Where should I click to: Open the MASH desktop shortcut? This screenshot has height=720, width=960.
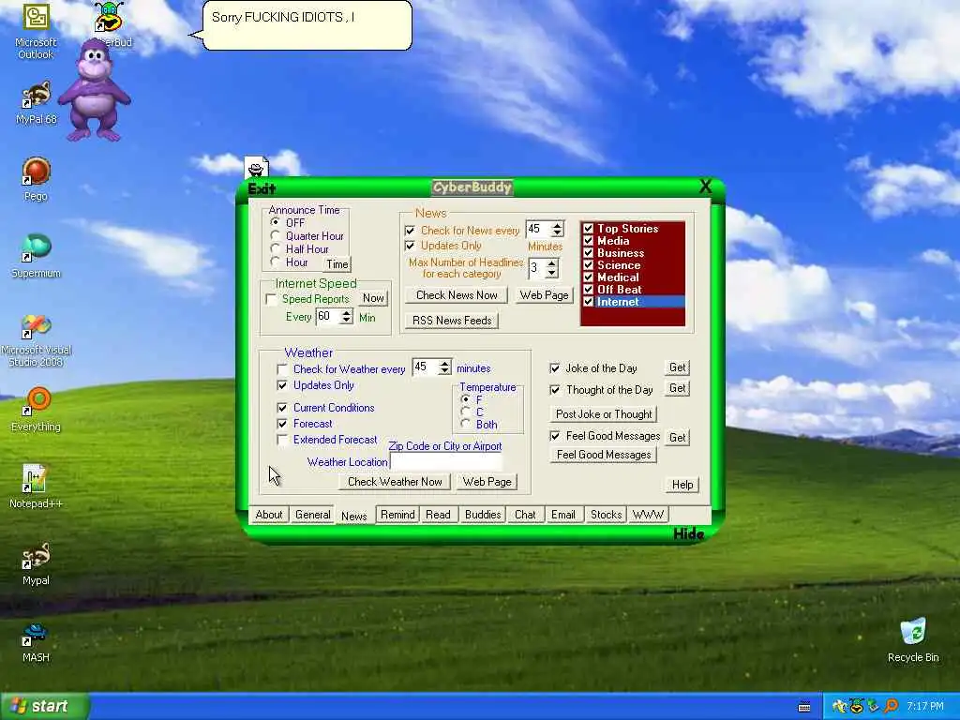pyautogui.click(x=36, y=641)
